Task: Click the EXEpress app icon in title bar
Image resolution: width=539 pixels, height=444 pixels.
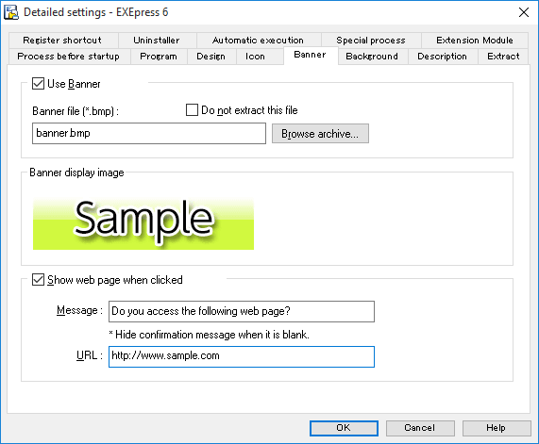Action: [x=11, y=12]
